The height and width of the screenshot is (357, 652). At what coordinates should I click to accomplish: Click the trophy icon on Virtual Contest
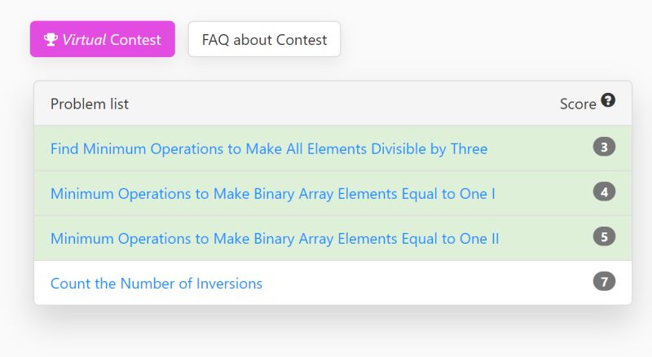[x=51, y=39]
